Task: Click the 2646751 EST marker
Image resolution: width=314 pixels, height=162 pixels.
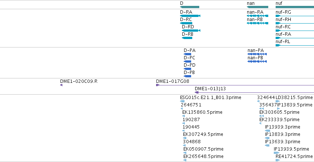Action: [182, 109]
